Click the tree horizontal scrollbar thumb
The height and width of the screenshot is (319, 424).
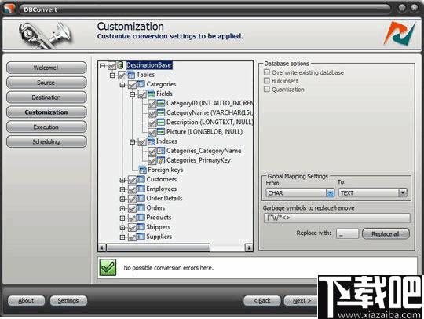click(x=158, y=247)
